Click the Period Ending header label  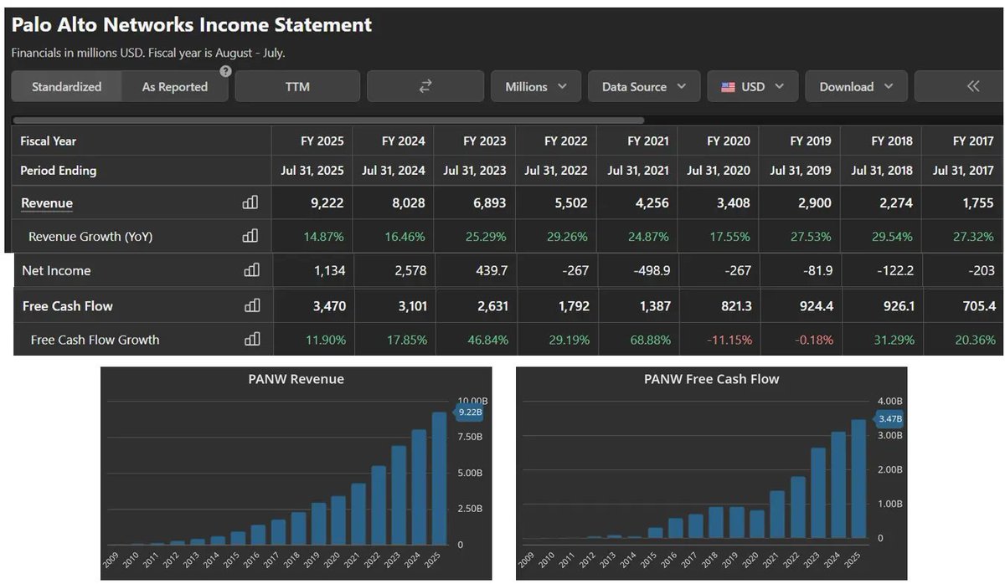pos(59,170)
